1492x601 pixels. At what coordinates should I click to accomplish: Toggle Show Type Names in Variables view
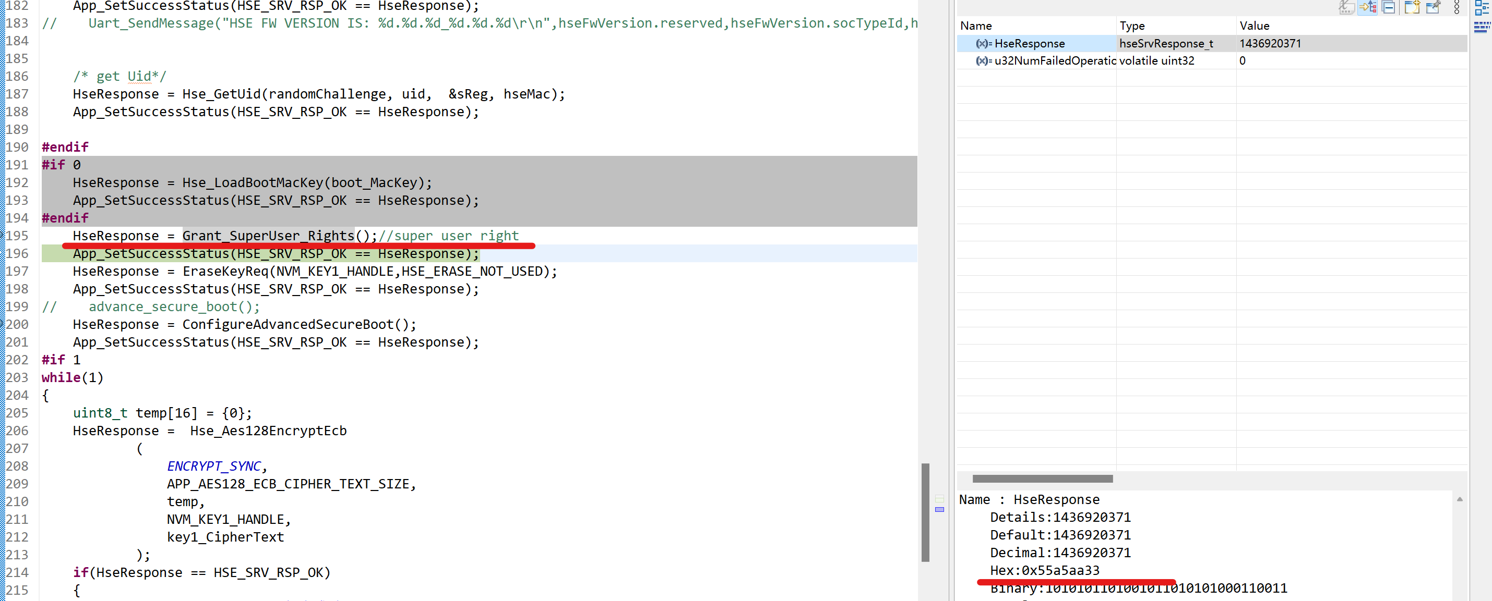(x=1346, y=7)
